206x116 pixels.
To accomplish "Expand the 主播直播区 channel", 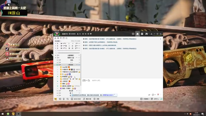I will (x=56, y=55).
